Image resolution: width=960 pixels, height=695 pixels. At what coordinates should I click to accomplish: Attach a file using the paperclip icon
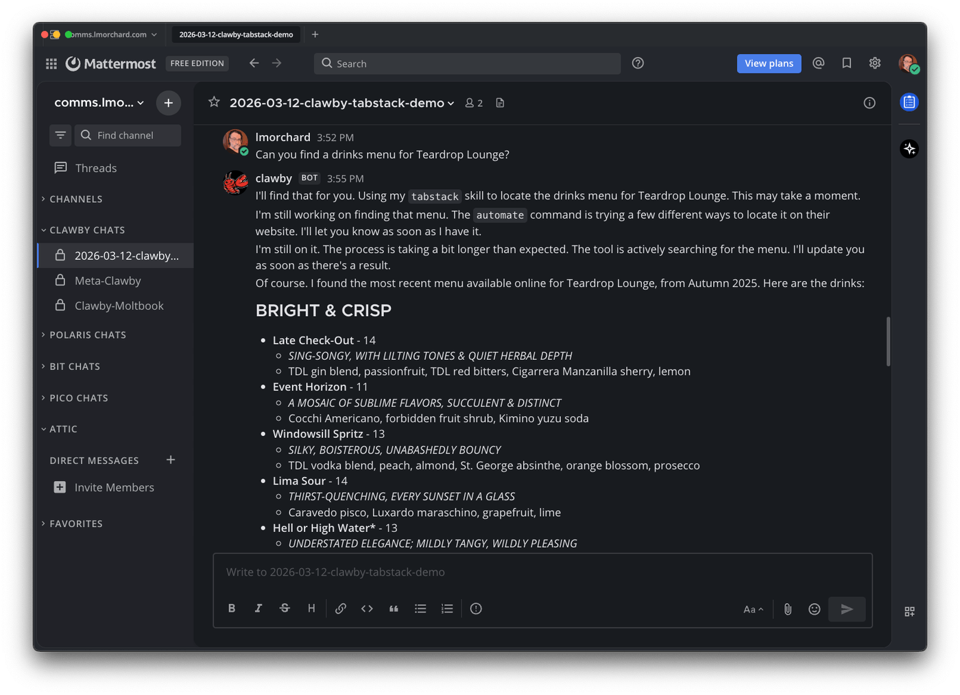tap(788, 609)
